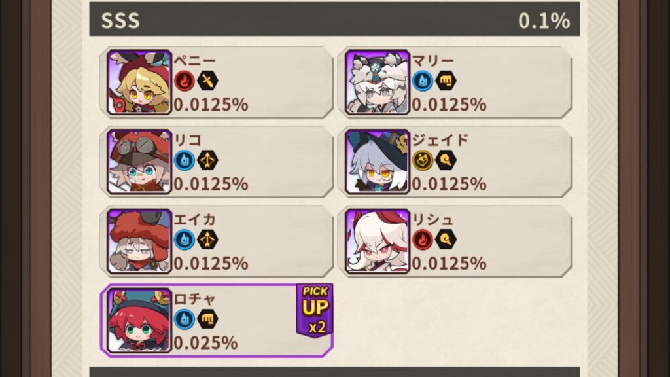
Task: Click エイカ's water element icon
Action: click(185, 240)
